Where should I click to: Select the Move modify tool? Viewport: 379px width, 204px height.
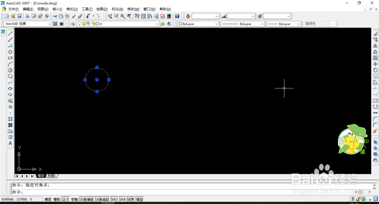coord(375,64)
